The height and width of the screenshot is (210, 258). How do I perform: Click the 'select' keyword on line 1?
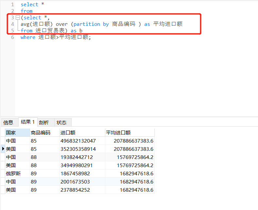[x=29, y=5]
